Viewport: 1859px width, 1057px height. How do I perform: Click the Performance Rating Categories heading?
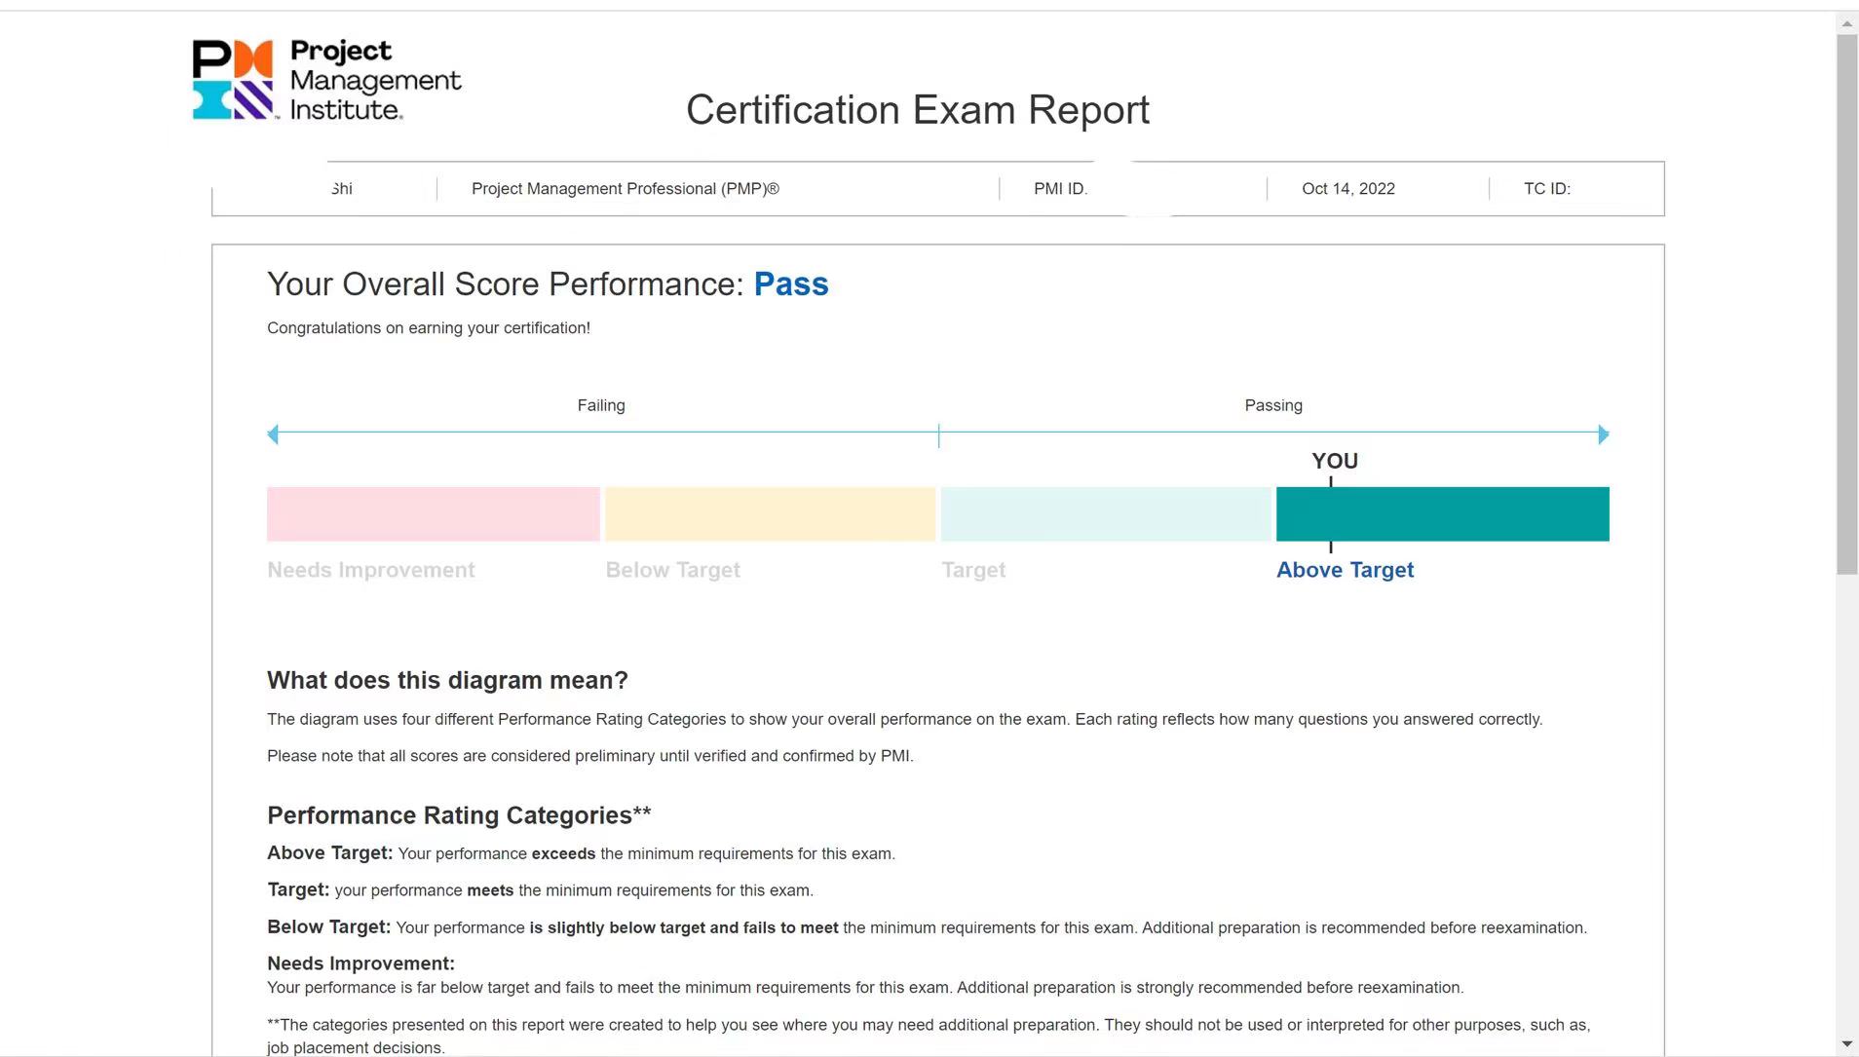(459, 815)
